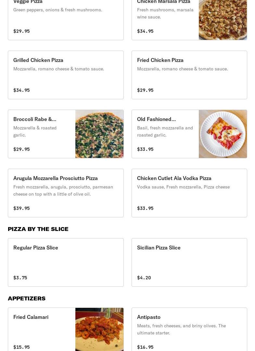View the Old Fashioned slice photo
This screenshot has width=255, height=351.
(x=223, y=134)
